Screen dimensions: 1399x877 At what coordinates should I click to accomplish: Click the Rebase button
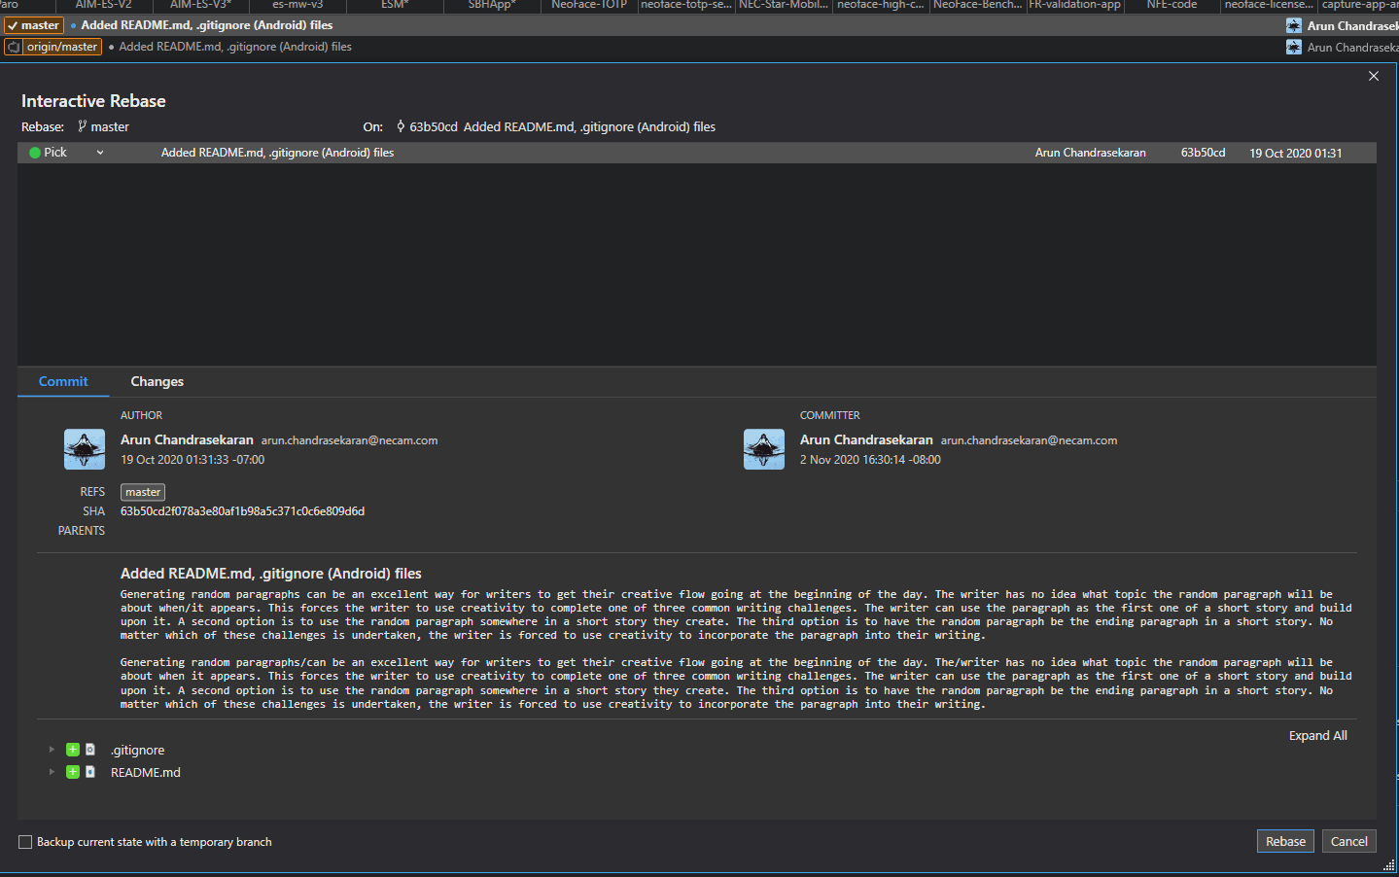click(x=1285, y=841)
